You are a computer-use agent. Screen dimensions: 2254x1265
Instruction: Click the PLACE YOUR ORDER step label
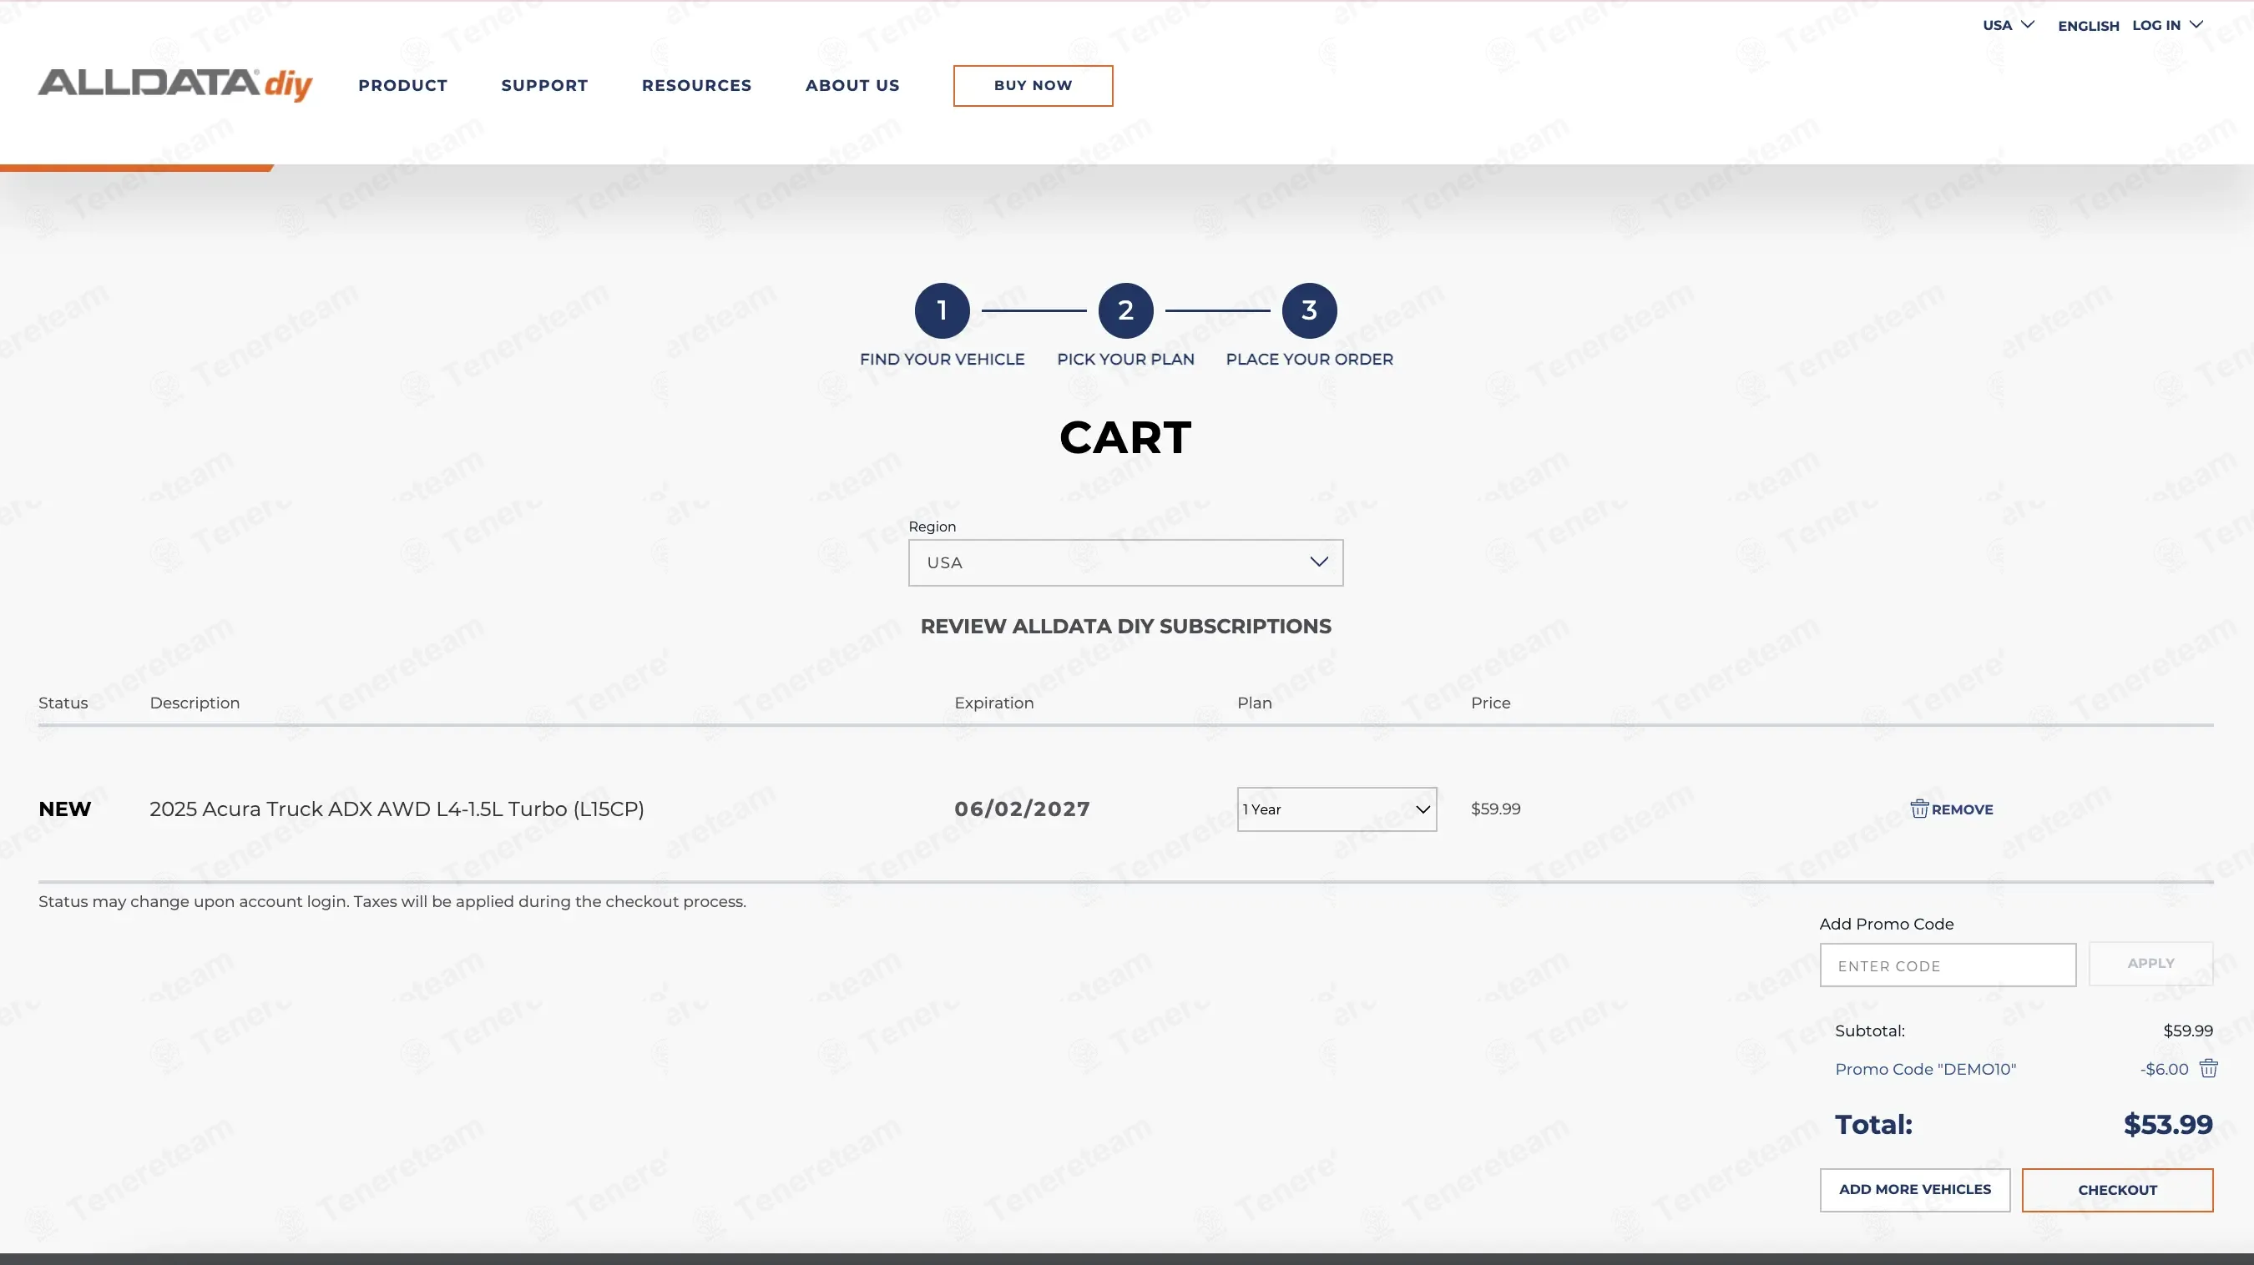point(1309,360)
